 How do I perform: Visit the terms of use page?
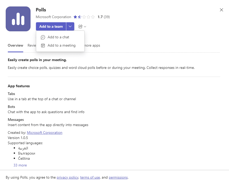[90, 177]
